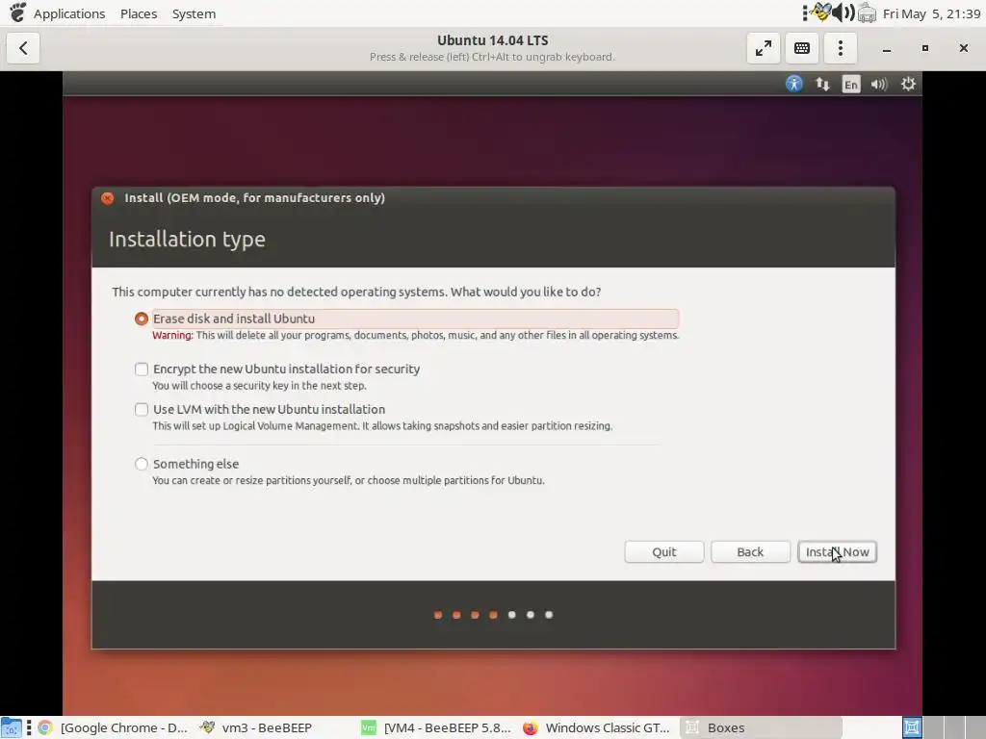Switch to Windows Classic GT Firefox window
Screen dimensions: 986x739
coord(597,727)
